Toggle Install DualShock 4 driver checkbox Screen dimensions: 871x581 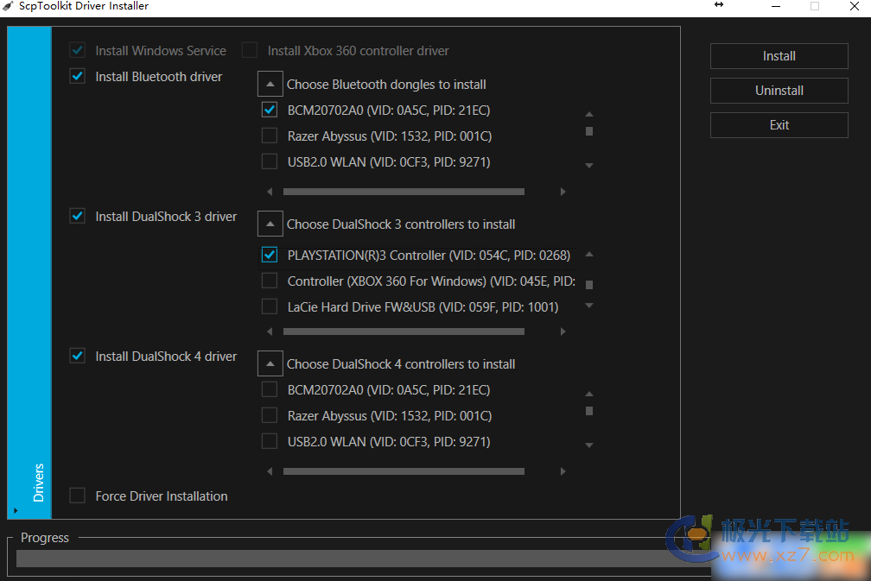(x=78, y=356)
